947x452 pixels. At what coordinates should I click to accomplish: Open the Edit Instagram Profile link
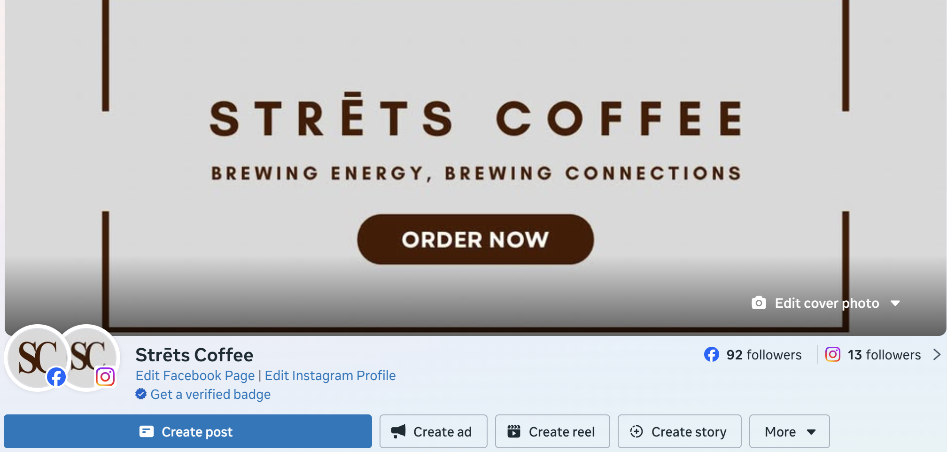[330, 375]
